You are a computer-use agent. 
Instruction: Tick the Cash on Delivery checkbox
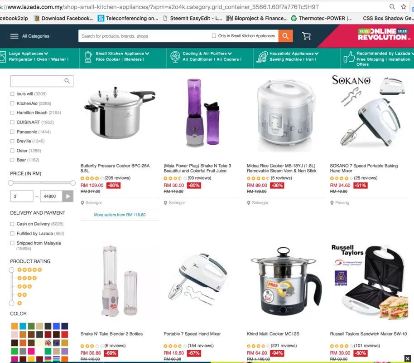[x=12, y=224]
